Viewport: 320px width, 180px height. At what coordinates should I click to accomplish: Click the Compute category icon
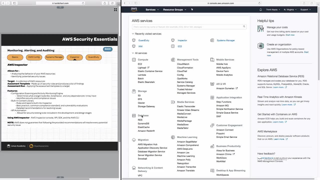[134, 60]
